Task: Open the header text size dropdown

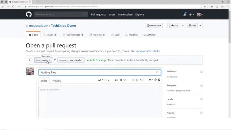Action: tap(100, 80)
